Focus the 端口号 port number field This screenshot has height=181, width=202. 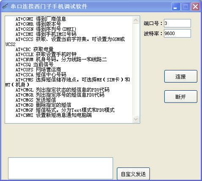tap(177, 23)
